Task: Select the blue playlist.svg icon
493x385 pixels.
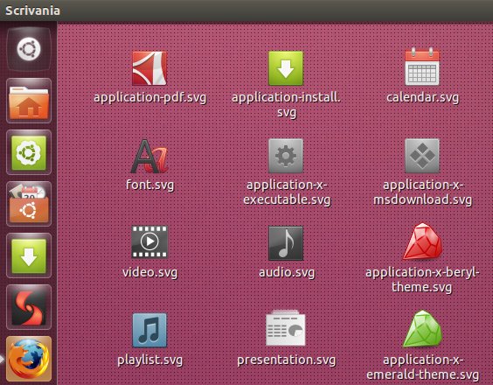Action: (149, 330)
